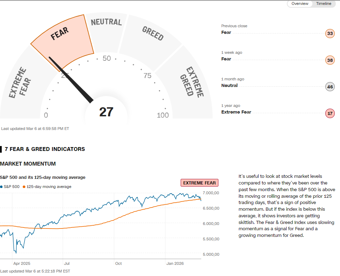
Task: Switch to the Timeline view
Action: coord(324,4)
